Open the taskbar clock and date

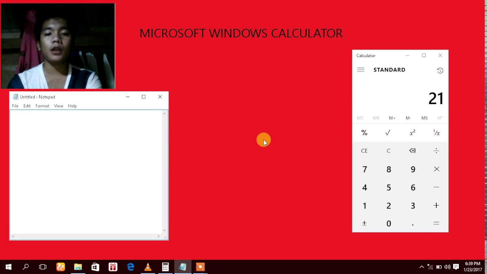pos(473,267)
